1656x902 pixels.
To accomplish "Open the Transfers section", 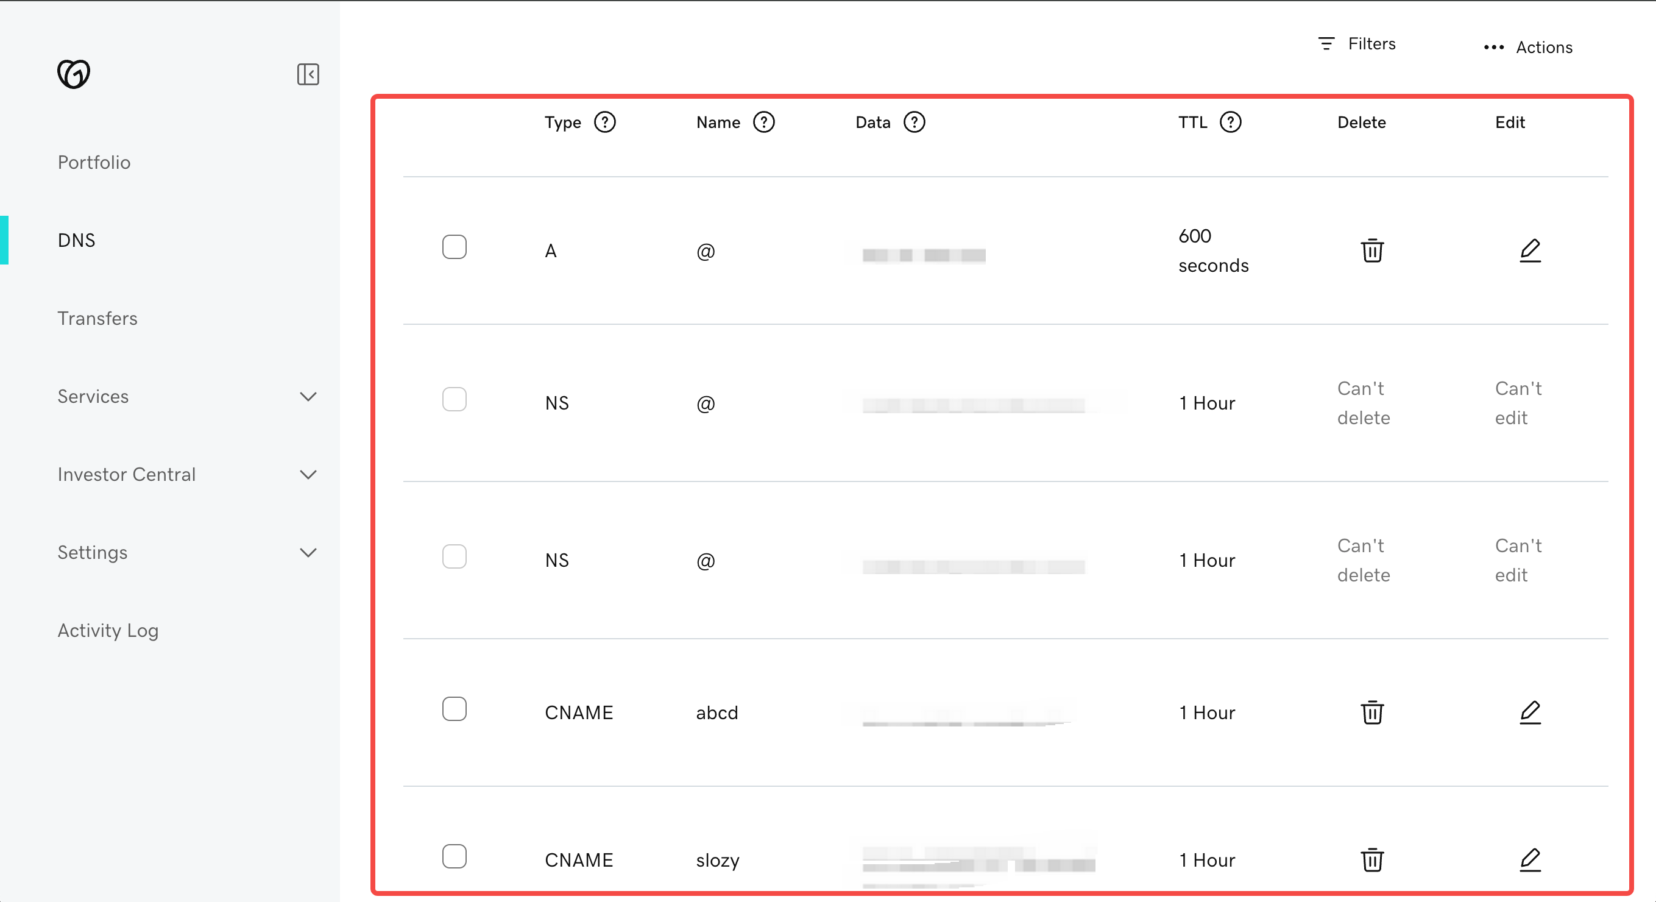I will [x=97, y=318].
